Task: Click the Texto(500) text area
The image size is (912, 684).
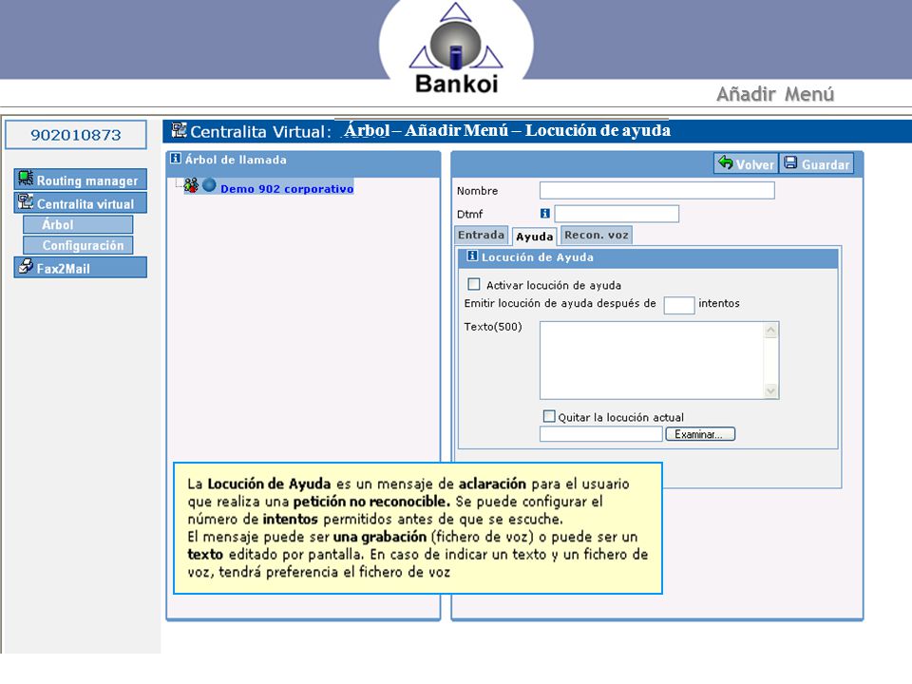Action: 652,360
